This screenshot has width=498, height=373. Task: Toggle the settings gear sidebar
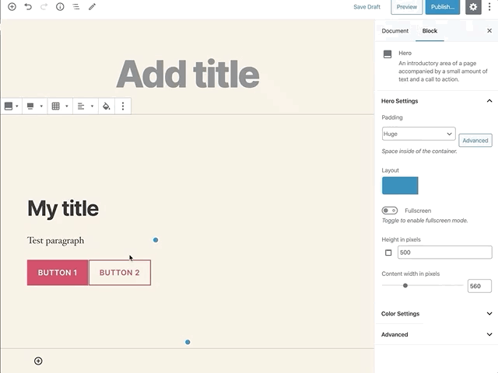coord(473,7)
